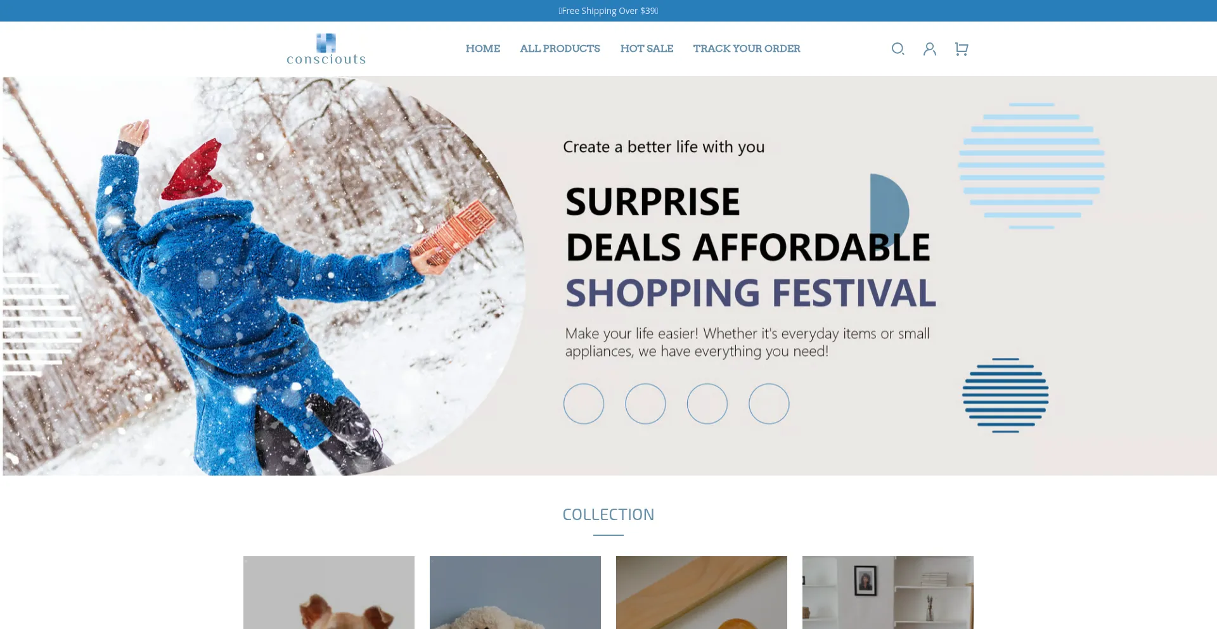This screenshot has width=1217, height=629.
Task: Click the snowy blue coat banner image
Action: click(264, 276)
